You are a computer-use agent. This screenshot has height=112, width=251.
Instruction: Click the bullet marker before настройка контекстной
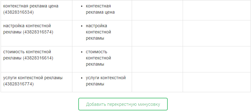coord(82,26)
